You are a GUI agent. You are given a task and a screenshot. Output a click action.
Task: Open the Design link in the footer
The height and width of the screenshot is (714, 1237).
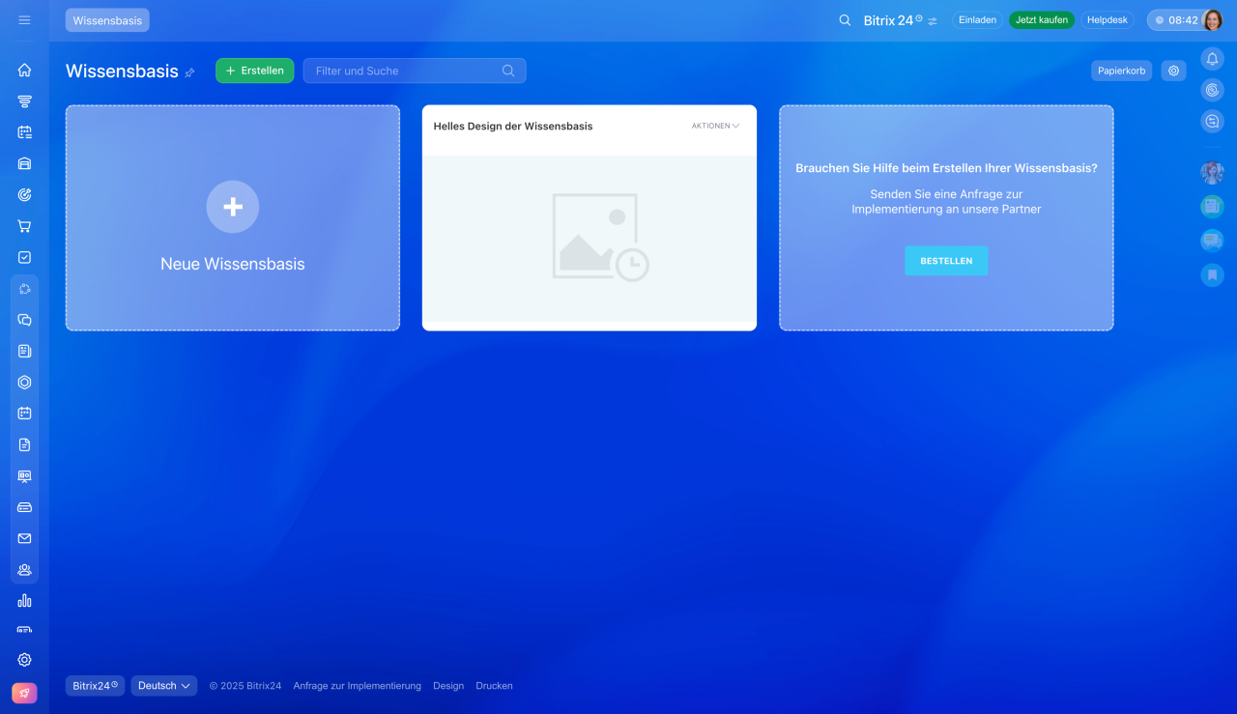pos(448,686)
